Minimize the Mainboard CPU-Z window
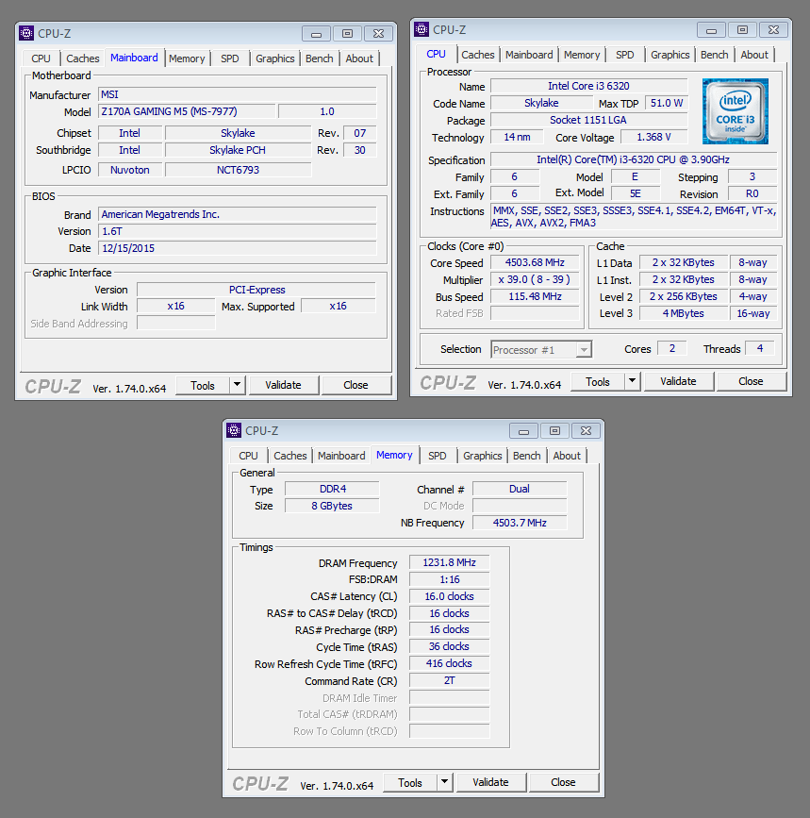Screen dimensions: 810x818 point(317,34)
